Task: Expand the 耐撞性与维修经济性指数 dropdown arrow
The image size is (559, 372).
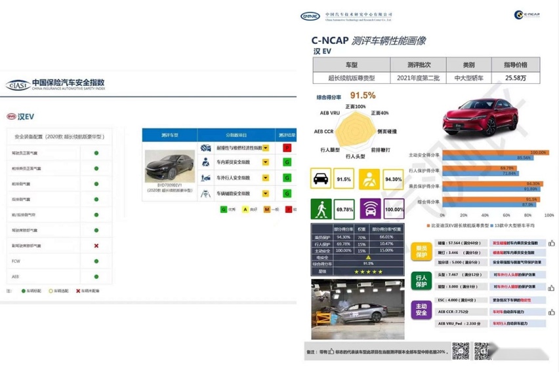Action: click(266, 148)
